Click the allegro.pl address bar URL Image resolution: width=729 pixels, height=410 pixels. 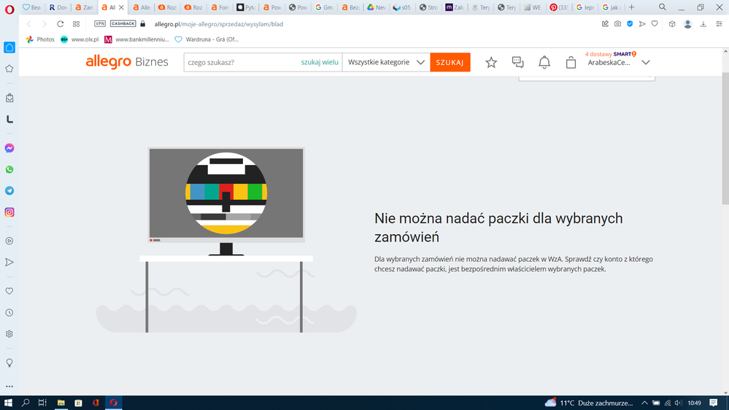[x=218, y=24]
